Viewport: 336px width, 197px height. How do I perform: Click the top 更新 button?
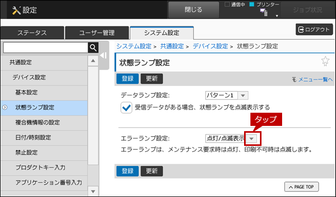152,78
